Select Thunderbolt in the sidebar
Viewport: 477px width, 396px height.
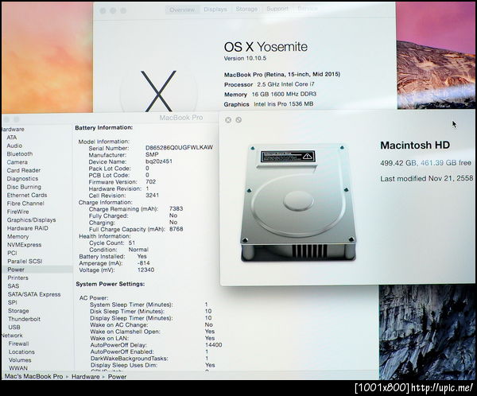[x=24, y=319]
